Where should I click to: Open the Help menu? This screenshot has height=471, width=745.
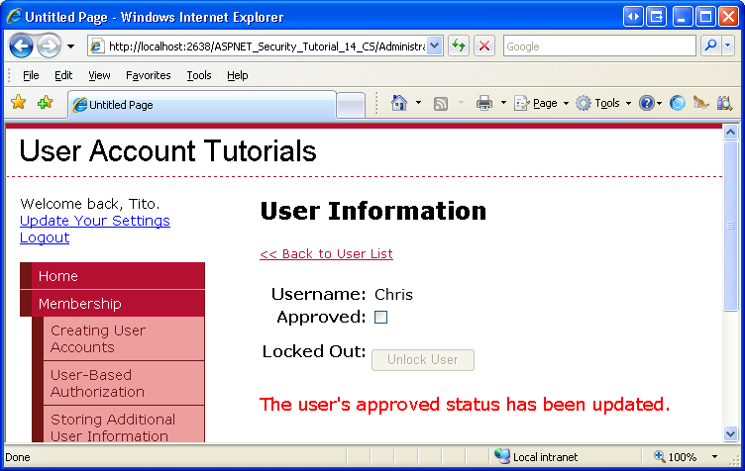[237, 75]
